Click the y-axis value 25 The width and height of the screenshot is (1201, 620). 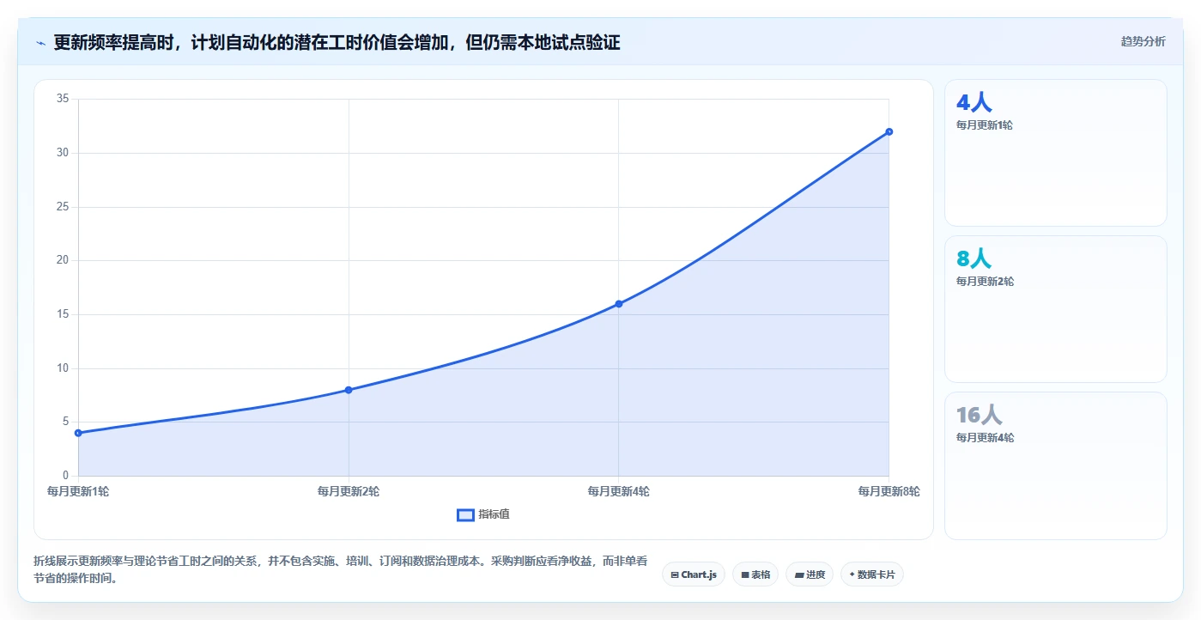pos(62,207)
